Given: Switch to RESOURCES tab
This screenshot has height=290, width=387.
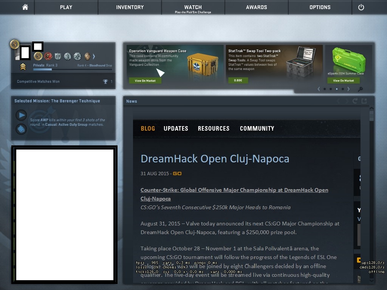Looking at the screenshot, I should tap(214, 128).
